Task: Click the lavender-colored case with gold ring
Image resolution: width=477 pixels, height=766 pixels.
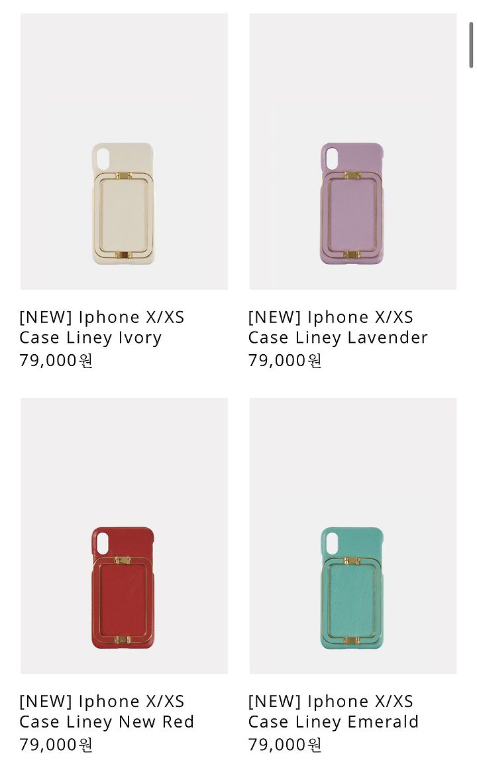Action: (x=352, y=204)
